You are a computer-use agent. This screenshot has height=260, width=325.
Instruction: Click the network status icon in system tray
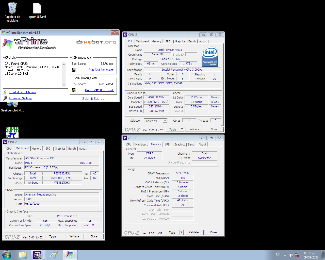click(297, 255)
